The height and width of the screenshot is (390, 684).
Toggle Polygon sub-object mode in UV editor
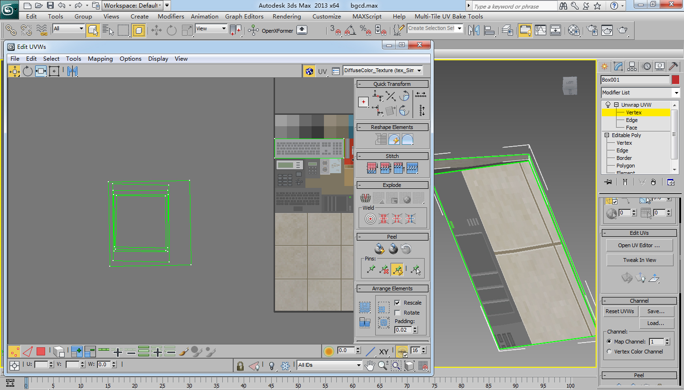tap(41, 352)
